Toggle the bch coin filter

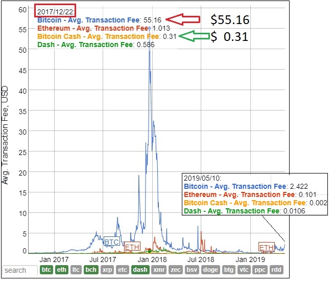91,270
